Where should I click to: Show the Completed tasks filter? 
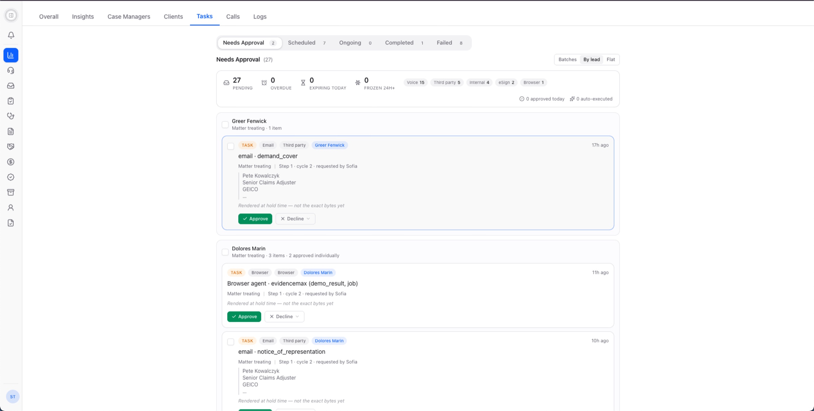404,43
